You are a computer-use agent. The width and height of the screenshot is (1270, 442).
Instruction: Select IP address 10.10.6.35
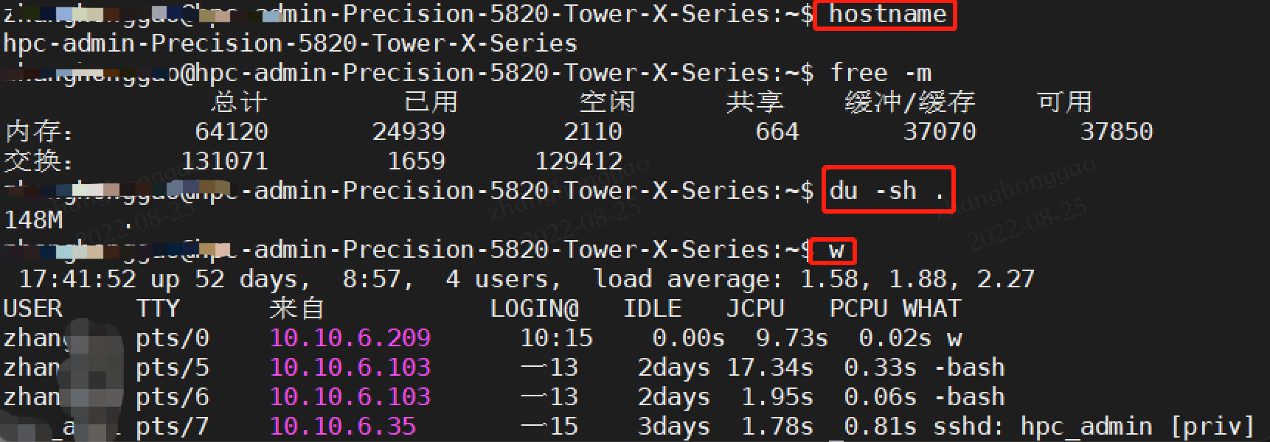coord(342,427)
